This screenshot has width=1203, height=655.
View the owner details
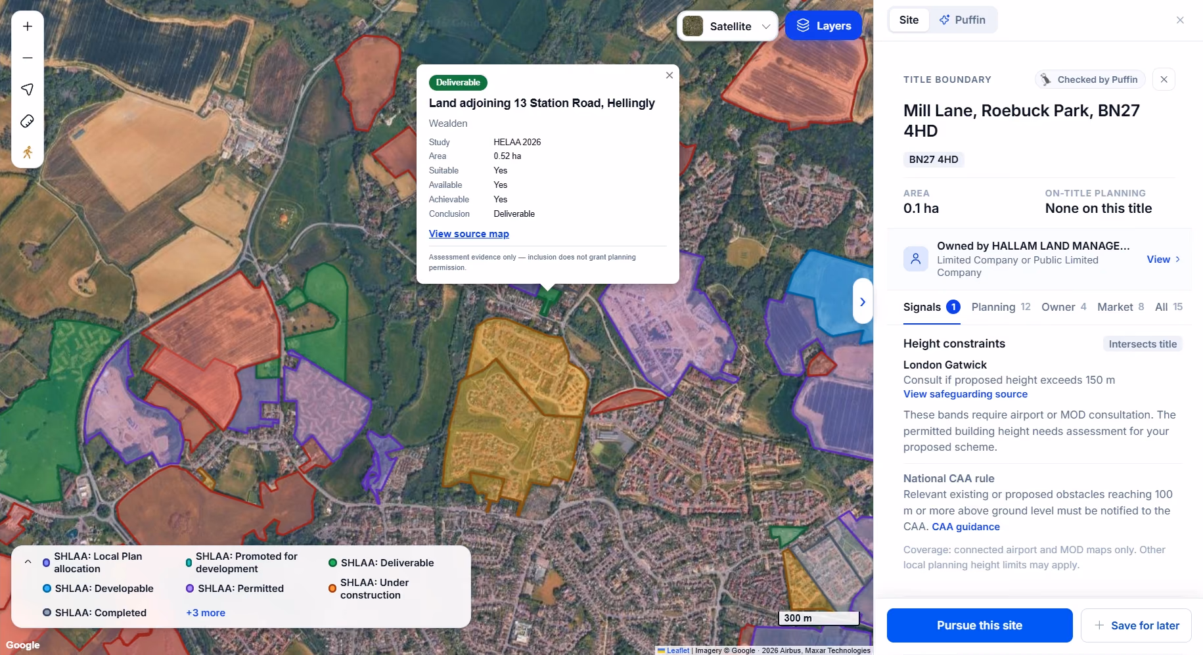1164,260
